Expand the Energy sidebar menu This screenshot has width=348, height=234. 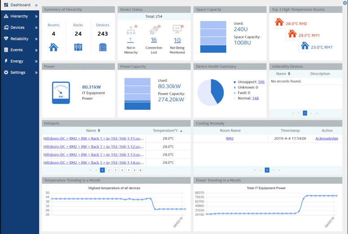coord(36,61)
